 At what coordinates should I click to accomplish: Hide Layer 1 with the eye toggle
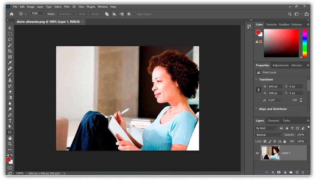tap(257, 153)
